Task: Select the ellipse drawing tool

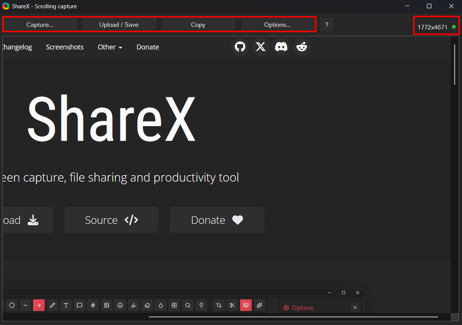Action: (12, 305)
